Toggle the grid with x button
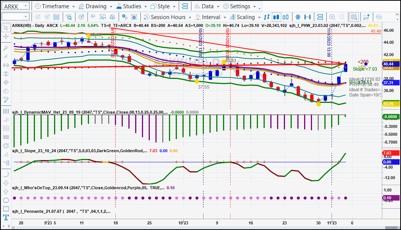401x230 pixels. tap(354, 17)
